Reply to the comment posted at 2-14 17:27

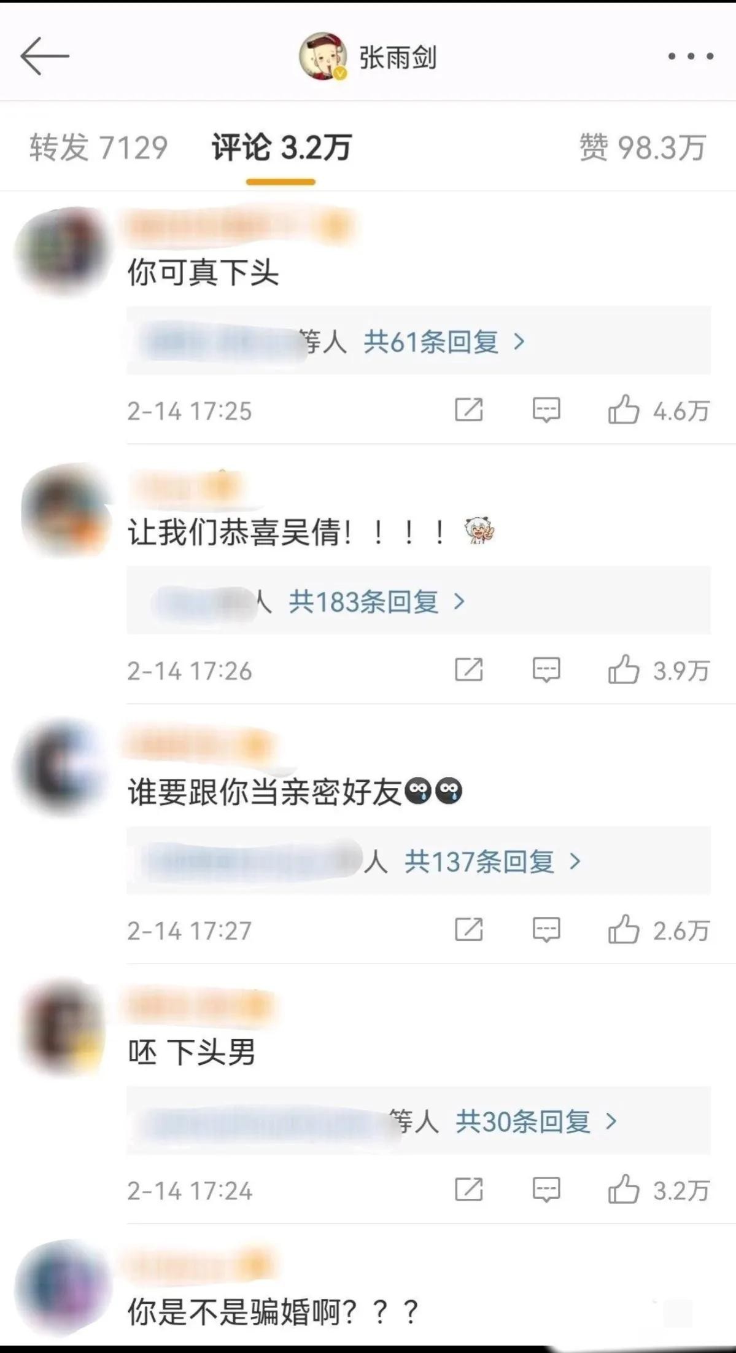pyautogui.click(x=546, y=929)
